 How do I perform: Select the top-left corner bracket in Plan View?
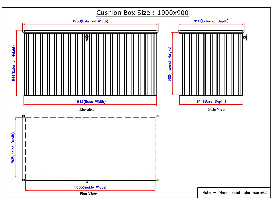(x=24, y=116)
